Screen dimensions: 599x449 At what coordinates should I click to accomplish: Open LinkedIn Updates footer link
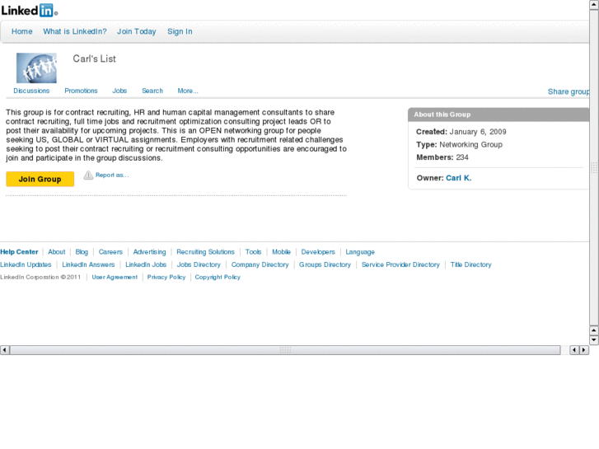(26, 264)
